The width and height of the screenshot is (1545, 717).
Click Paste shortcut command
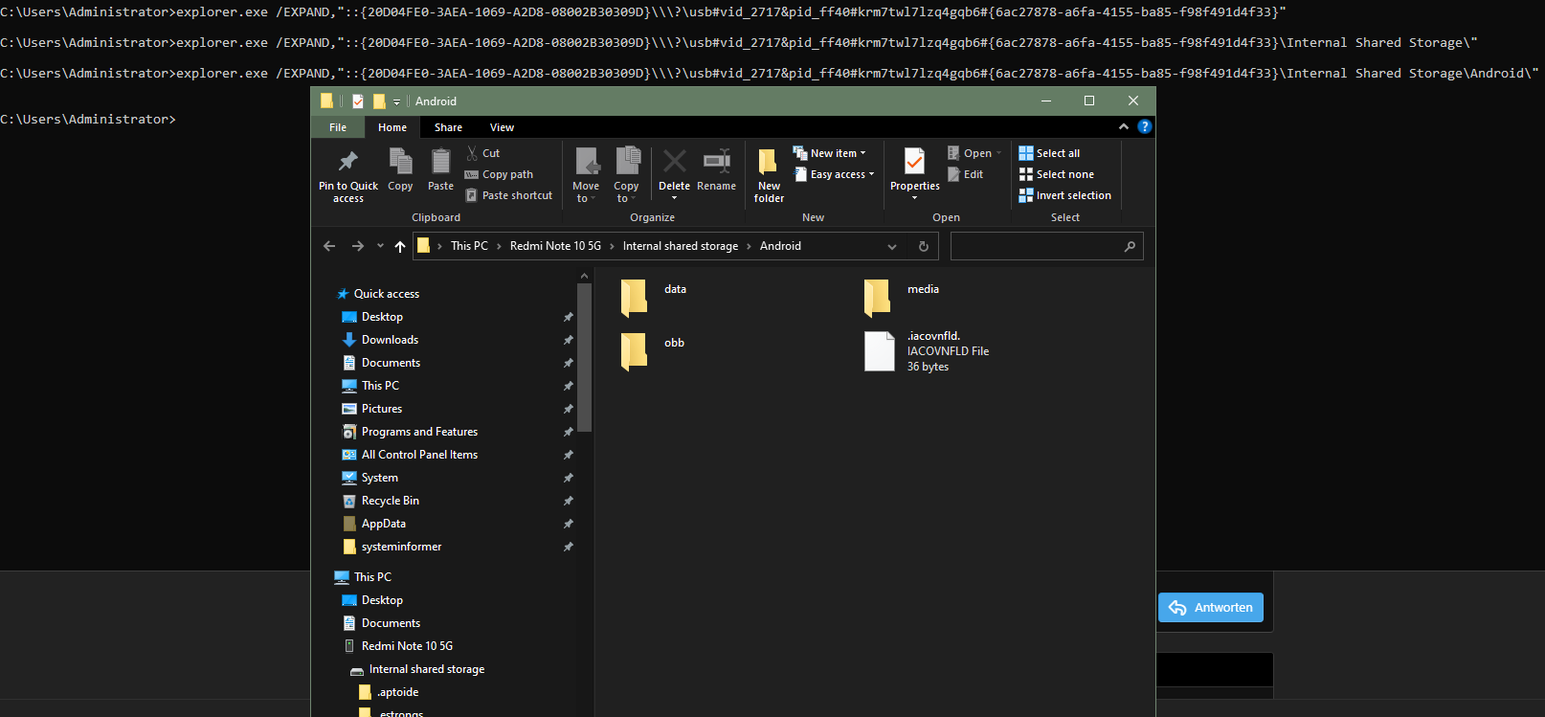[x=509, y=195]
